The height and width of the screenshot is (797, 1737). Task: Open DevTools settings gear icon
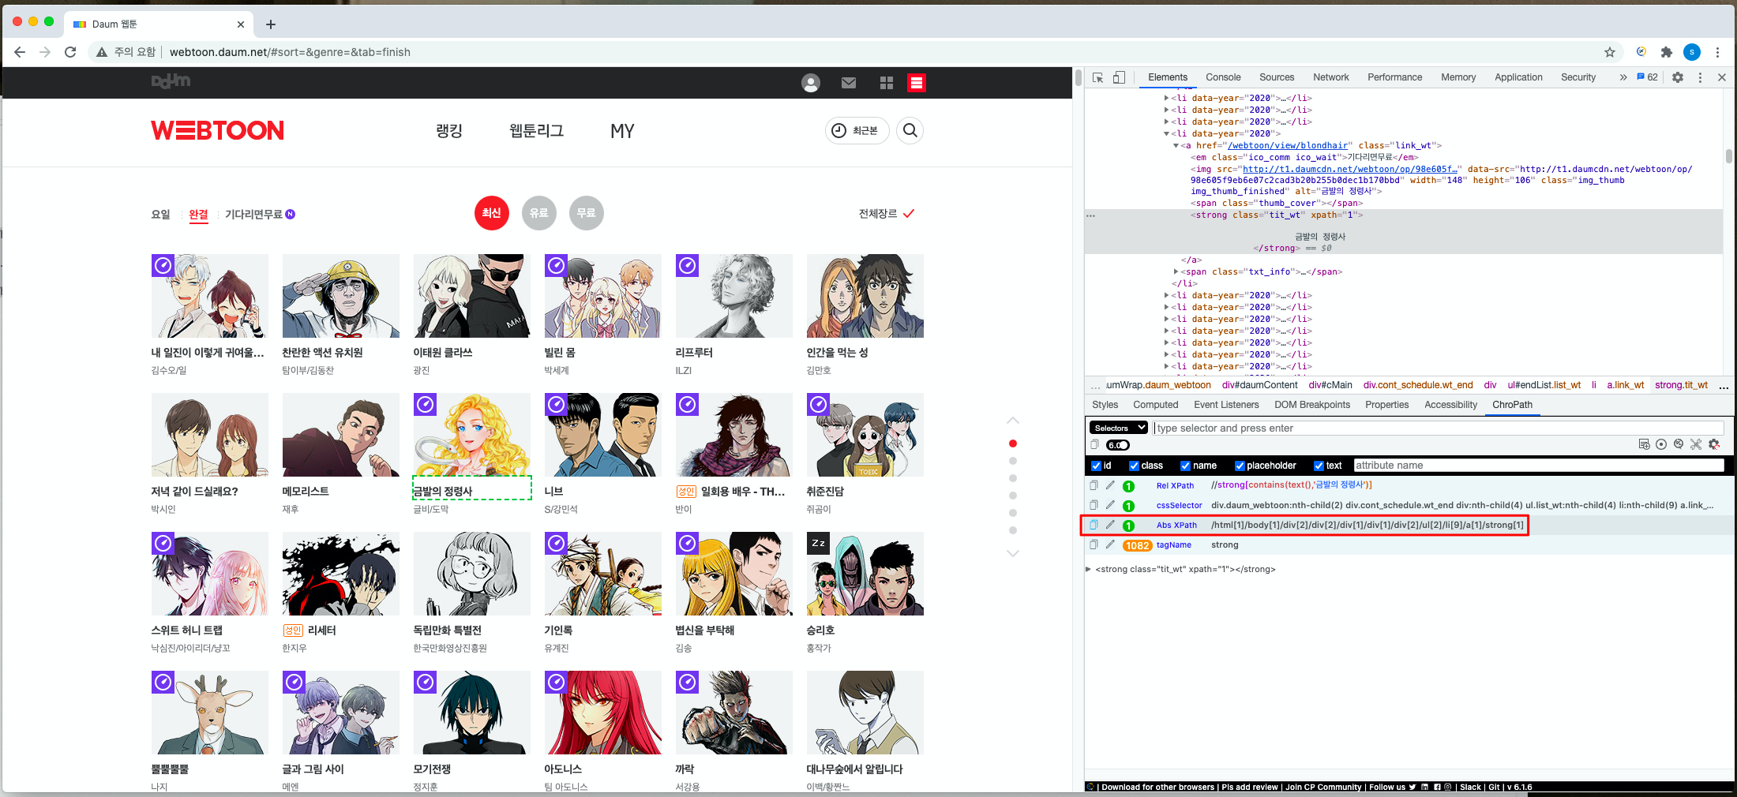click(x=1678, y=77)
